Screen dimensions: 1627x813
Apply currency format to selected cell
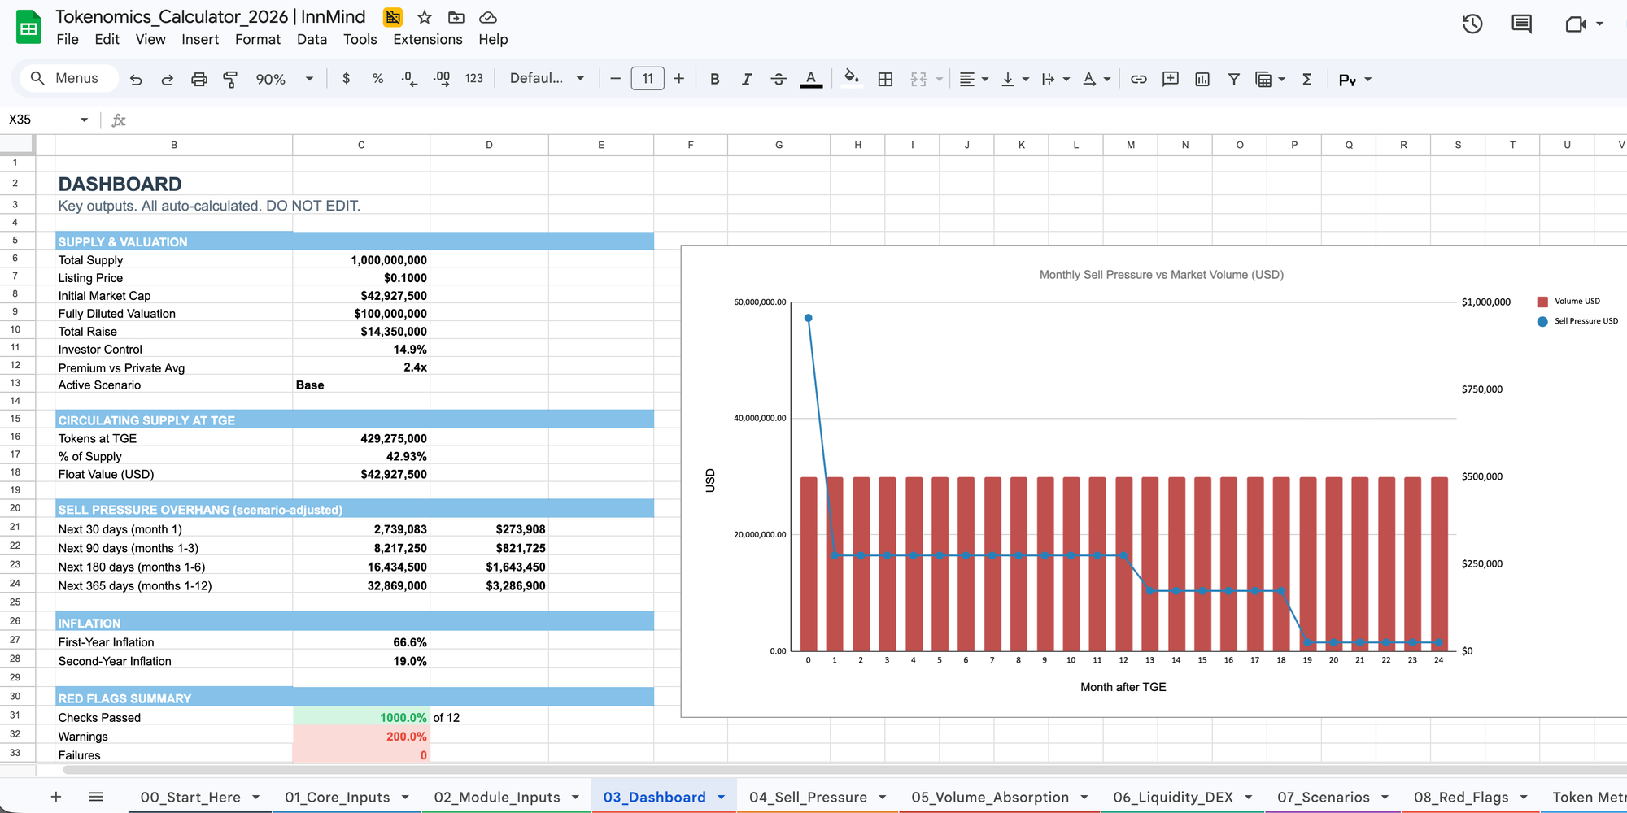(x=347, y=78)
